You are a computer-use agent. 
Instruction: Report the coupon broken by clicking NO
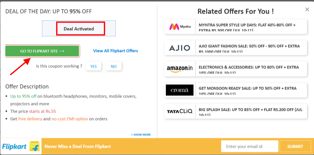[x=114, y=66]
